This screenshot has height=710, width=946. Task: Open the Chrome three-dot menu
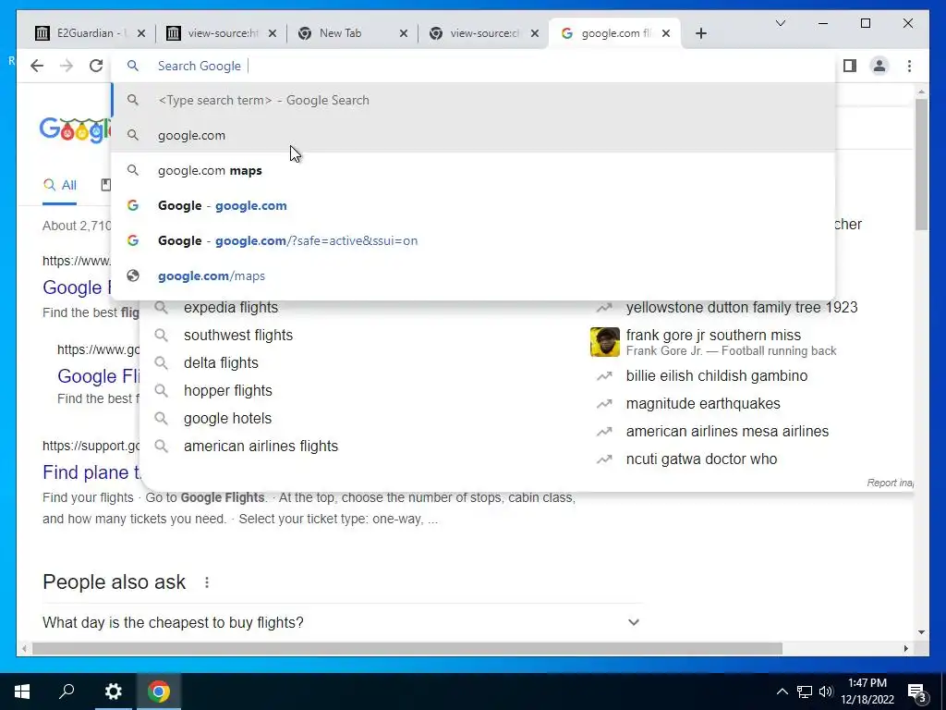click(909, 66)
